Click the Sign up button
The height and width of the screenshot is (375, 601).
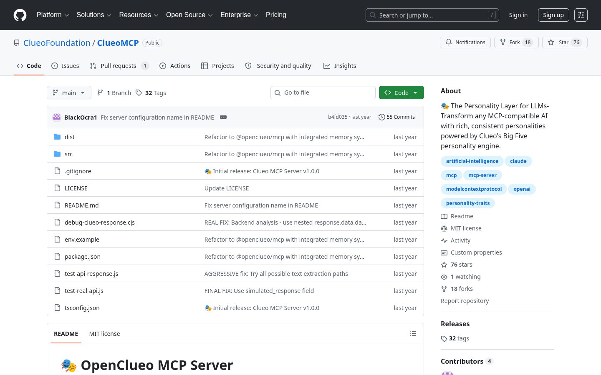pos(553,15)
